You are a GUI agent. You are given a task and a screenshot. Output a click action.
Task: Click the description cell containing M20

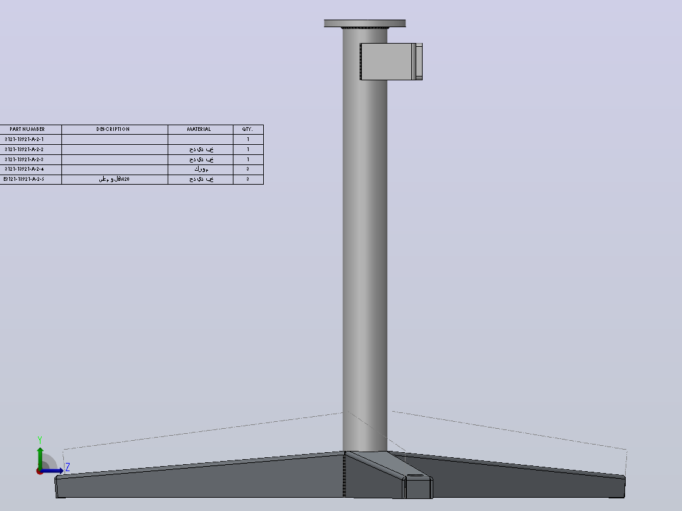coord(115,179)
